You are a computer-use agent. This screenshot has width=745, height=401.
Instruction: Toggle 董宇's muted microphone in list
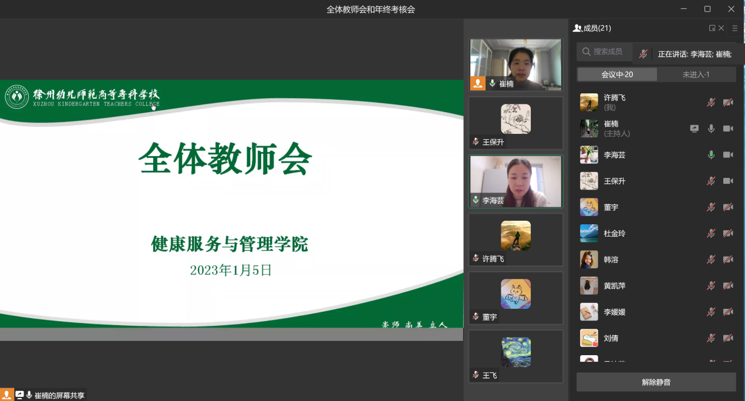711,207
